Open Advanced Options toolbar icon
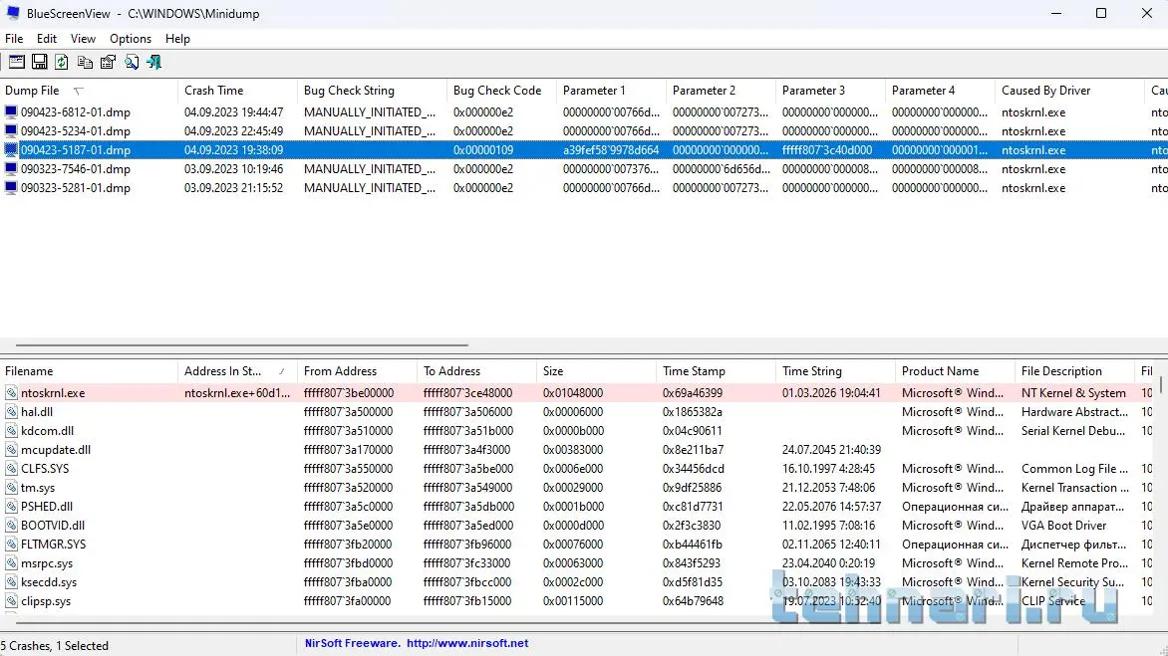This screenshot has height=656, width=1168. pos(17,62)
